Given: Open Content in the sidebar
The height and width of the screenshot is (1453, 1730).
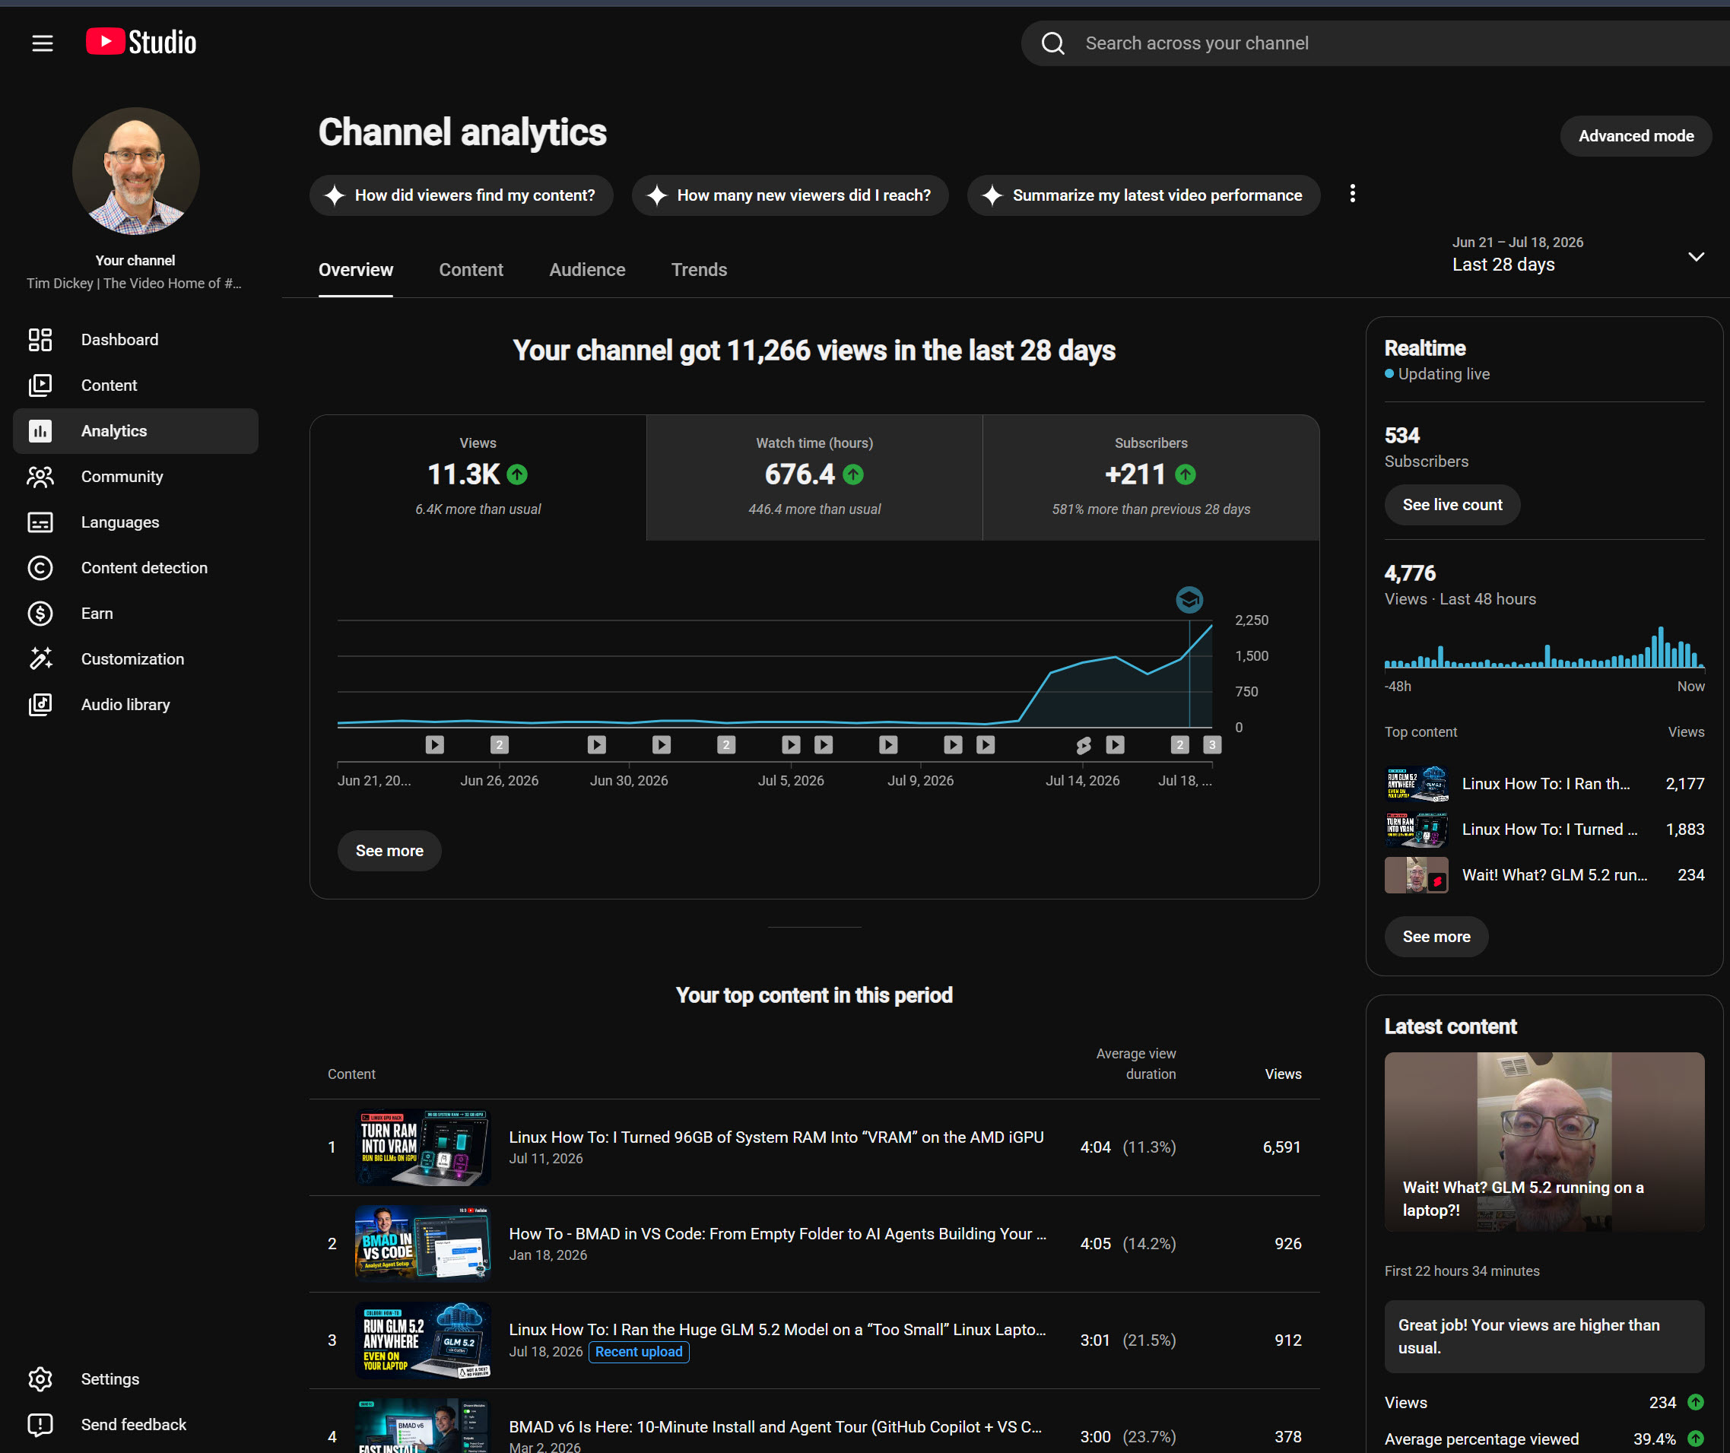Looking at the screenshot, I should pos(136,385).
